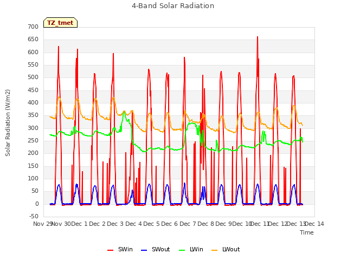
Task: Click the Nov 29 x-axis date label
Action: tap(42, 224)
